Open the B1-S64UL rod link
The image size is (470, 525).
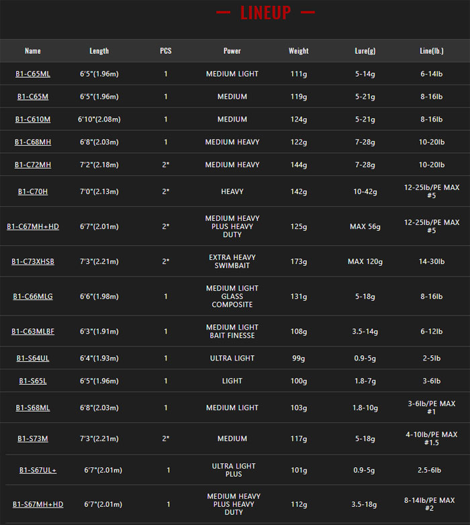(x=33, y=359)
